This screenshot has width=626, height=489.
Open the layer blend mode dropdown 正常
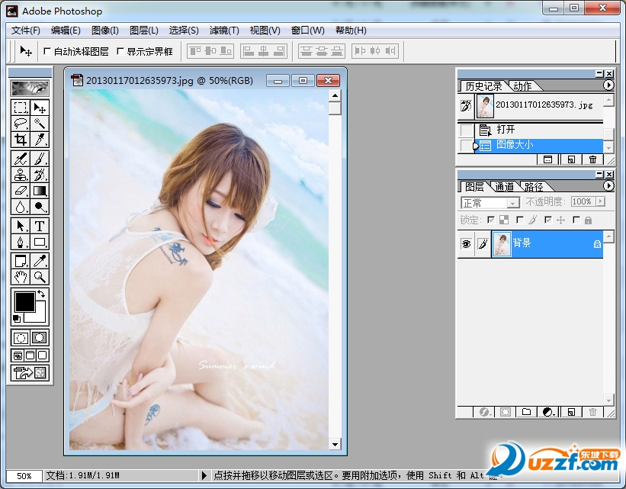pyautogui.click(x=490, y=203)
